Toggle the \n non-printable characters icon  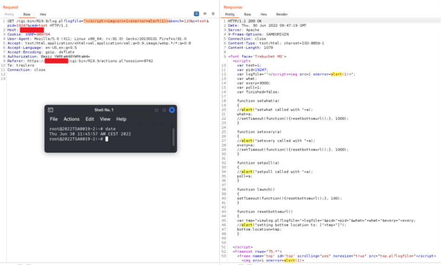205,14
